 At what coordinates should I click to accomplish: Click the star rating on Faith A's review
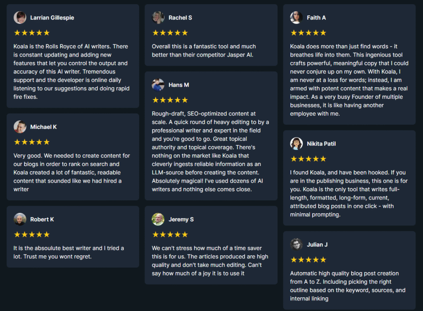308,33
